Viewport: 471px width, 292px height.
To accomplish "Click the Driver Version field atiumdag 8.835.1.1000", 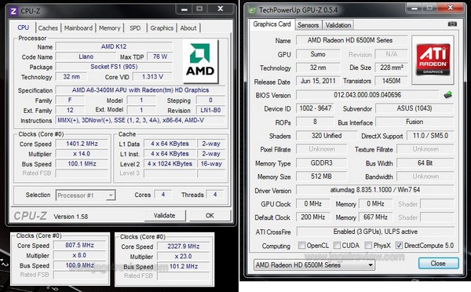I will [x=375, y=190].
